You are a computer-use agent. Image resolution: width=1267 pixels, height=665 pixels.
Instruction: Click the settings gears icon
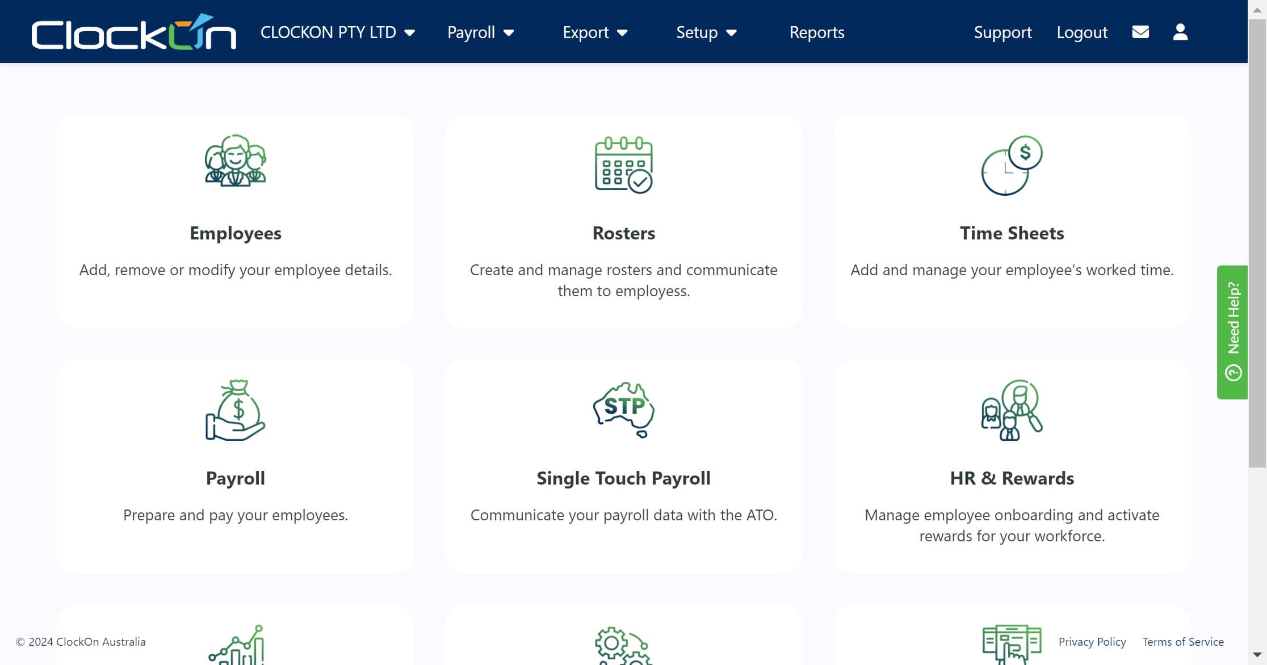[x=624, y=646]
